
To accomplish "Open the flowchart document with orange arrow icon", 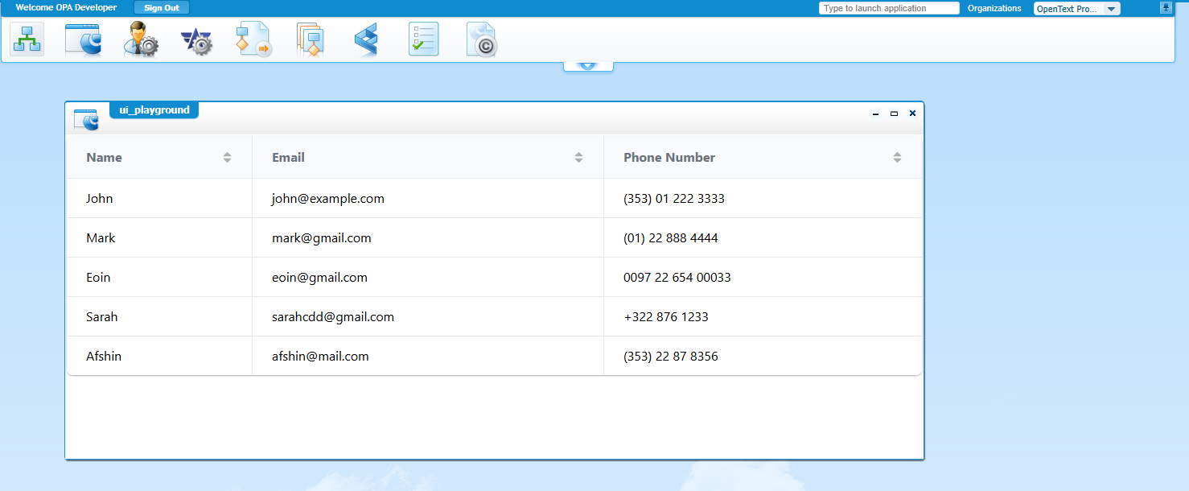I will pos(253,39).
